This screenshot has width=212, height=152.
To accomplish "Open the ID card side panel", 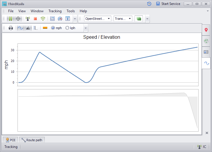I will click(x=206, y=52).
